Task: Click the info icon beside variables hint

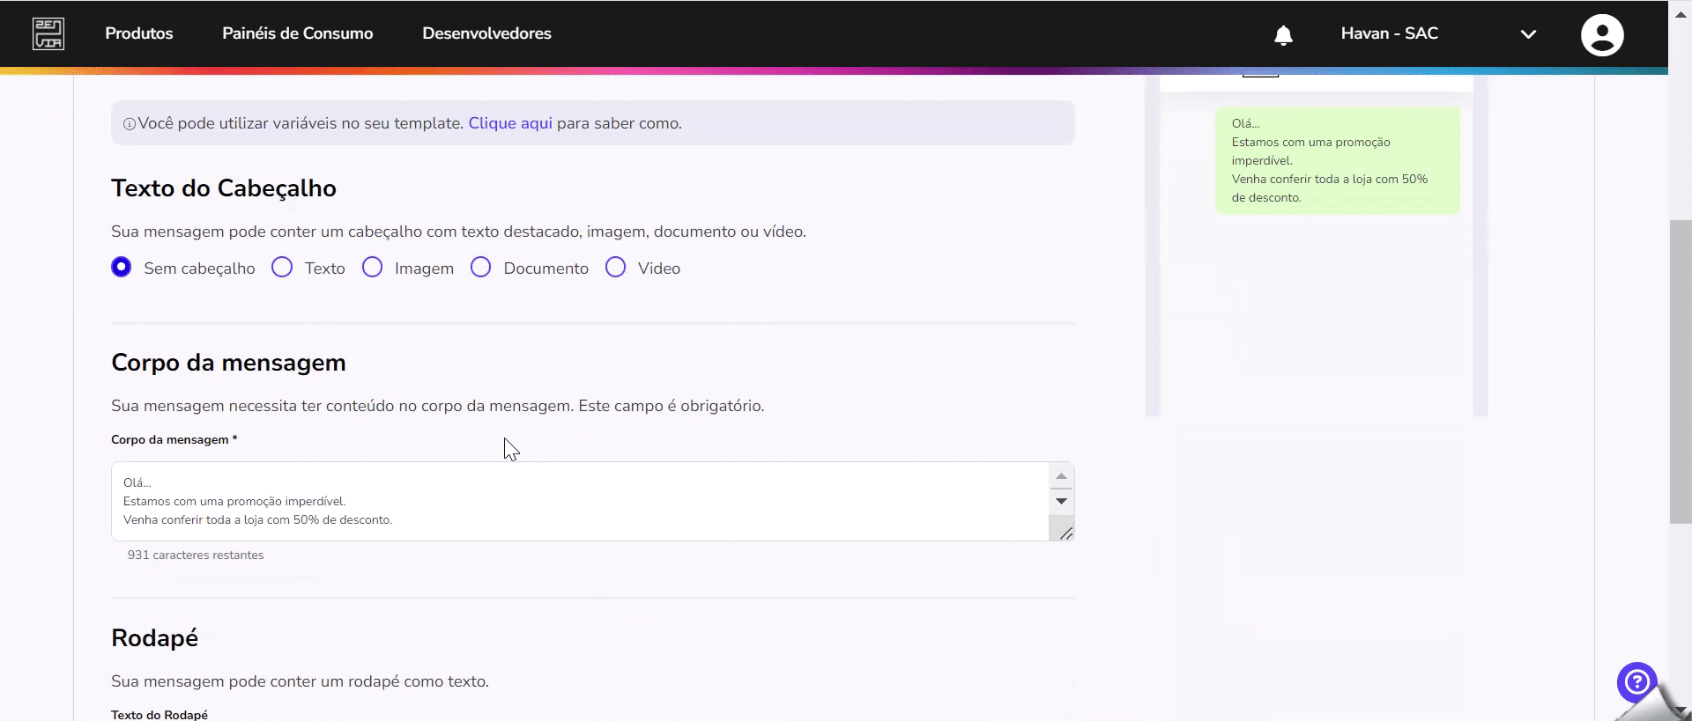Action: tap(129, 124)
